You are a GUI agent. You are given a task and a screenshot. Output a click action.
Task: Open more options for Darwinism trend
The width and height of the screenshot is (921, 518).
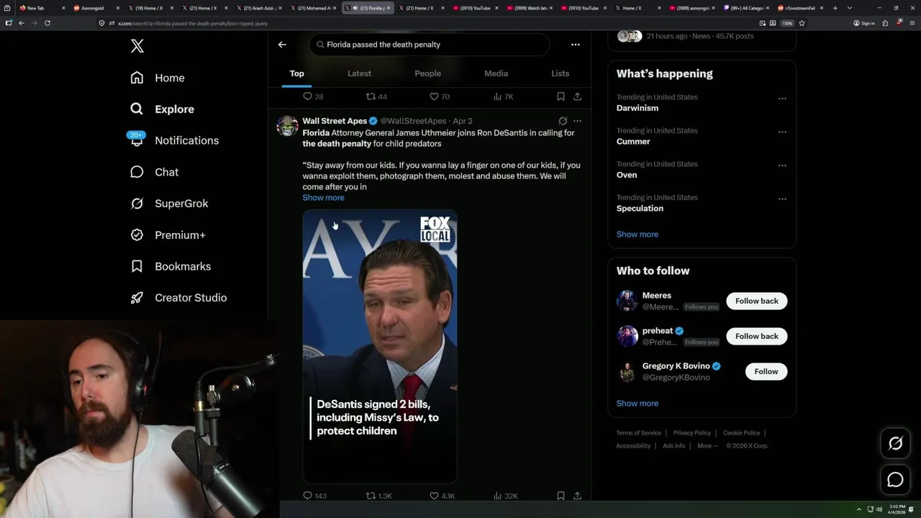click(x=782, y=99)
